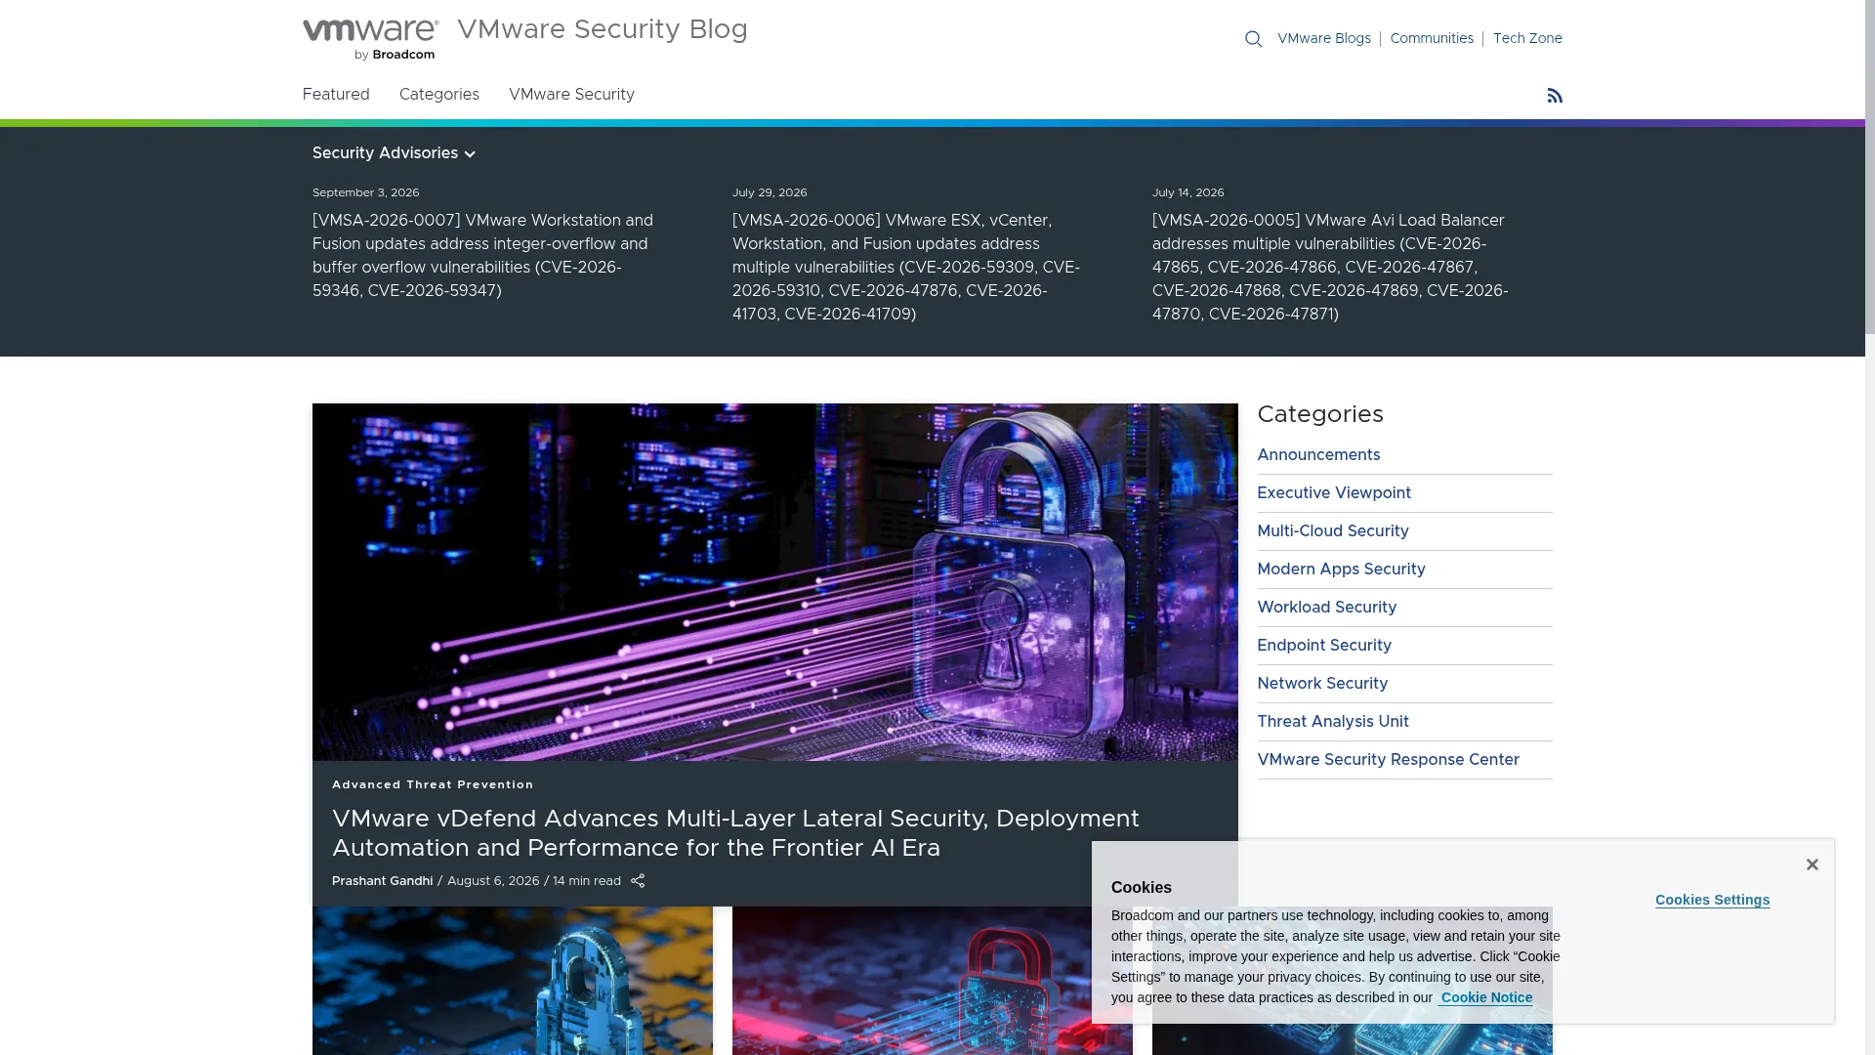Select the Endpoint Security category
This screenshot has height=1055, width=1875.
pyautogui.click(x=1324, y=646)
